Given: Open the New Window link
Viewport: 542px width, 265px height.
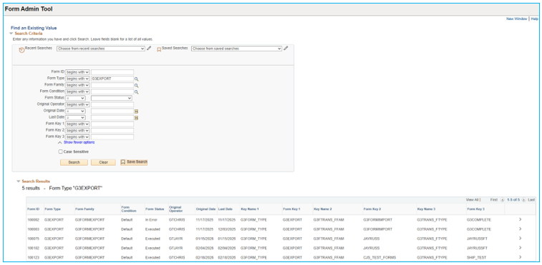Looking at the screenshot, I should tap(517, 19).
